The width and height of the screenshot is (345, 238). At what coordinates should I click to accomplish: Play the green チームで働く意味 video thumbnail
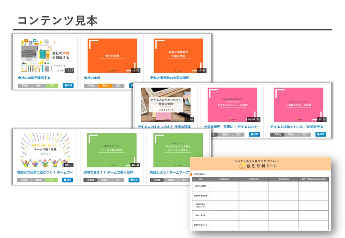[112, 150]
